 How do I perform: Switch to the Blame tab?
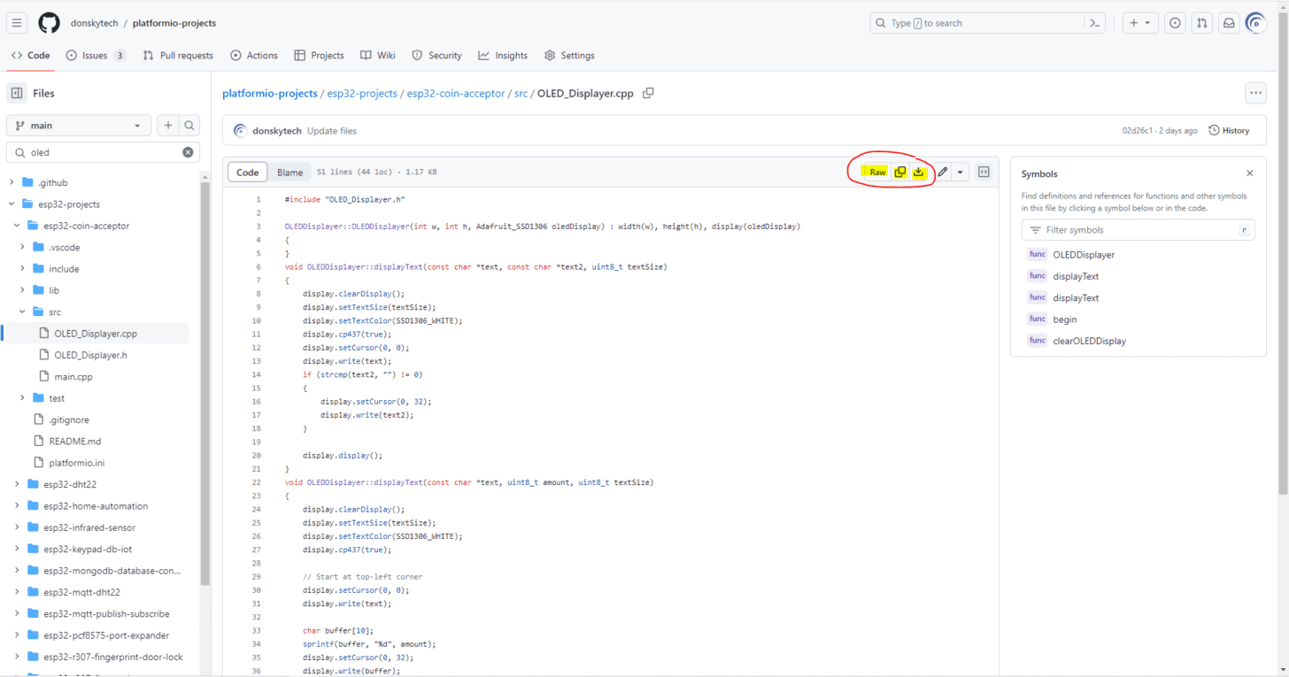[290, 172]
